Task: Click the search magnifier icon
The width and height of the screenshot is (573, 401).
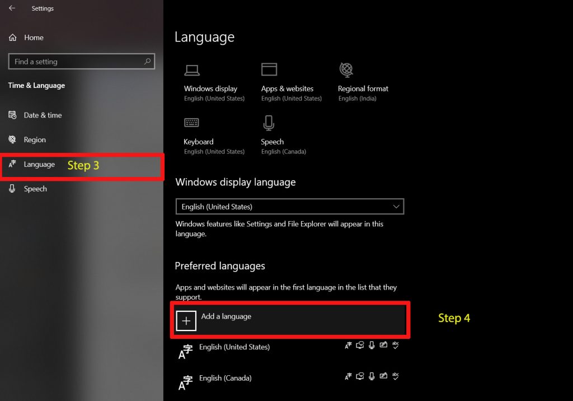Action: tap(147, 62)
